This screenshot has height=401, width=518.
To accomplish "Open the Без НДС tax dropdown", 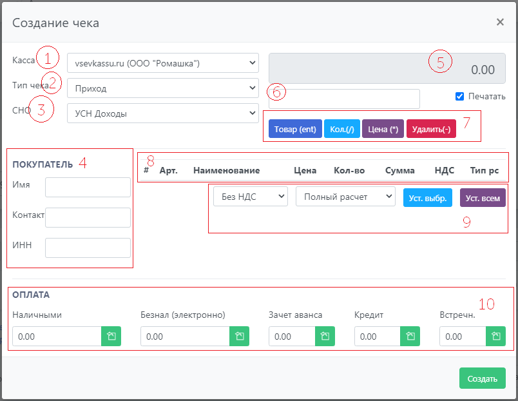I will click(250, 197).
